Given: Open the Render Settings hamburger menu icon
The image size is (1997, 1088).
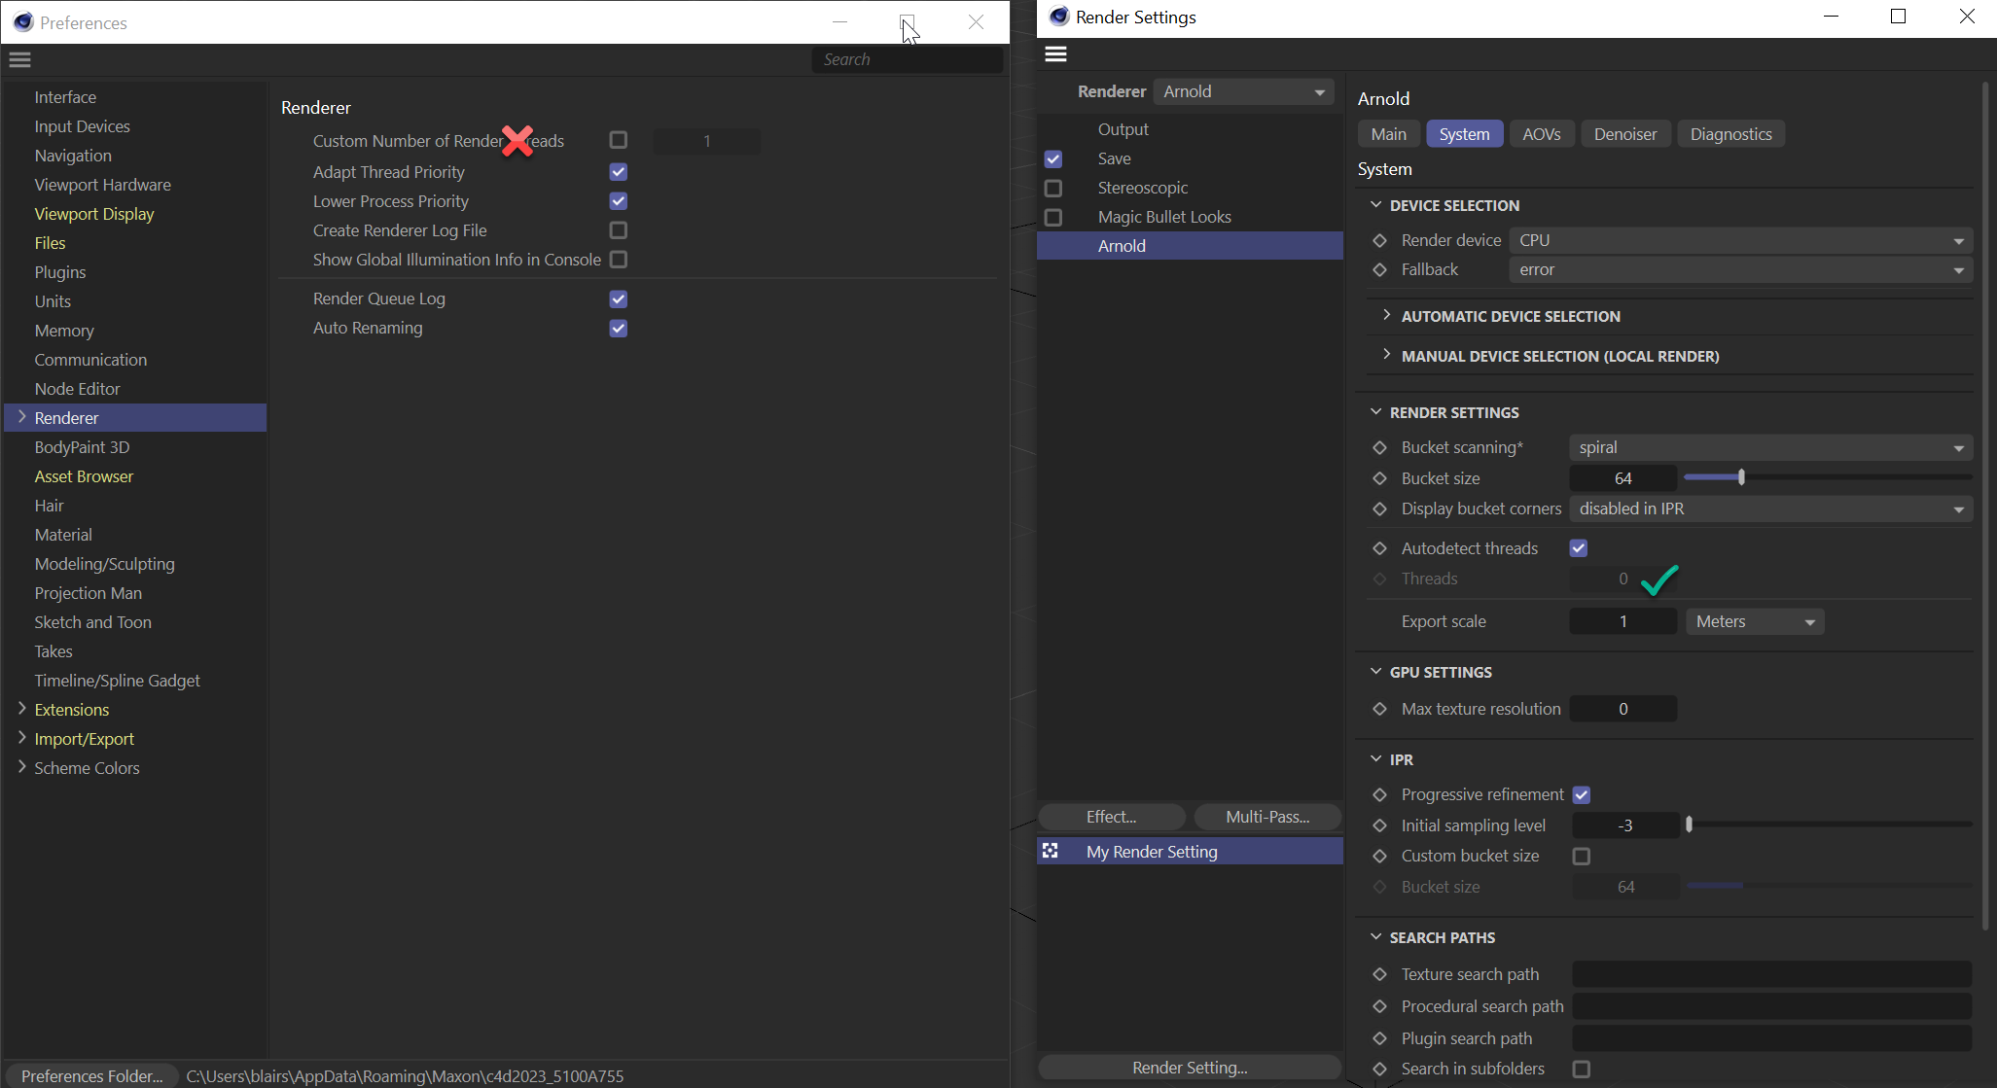Looking at the screenshot, I should tap(1055, 53).
